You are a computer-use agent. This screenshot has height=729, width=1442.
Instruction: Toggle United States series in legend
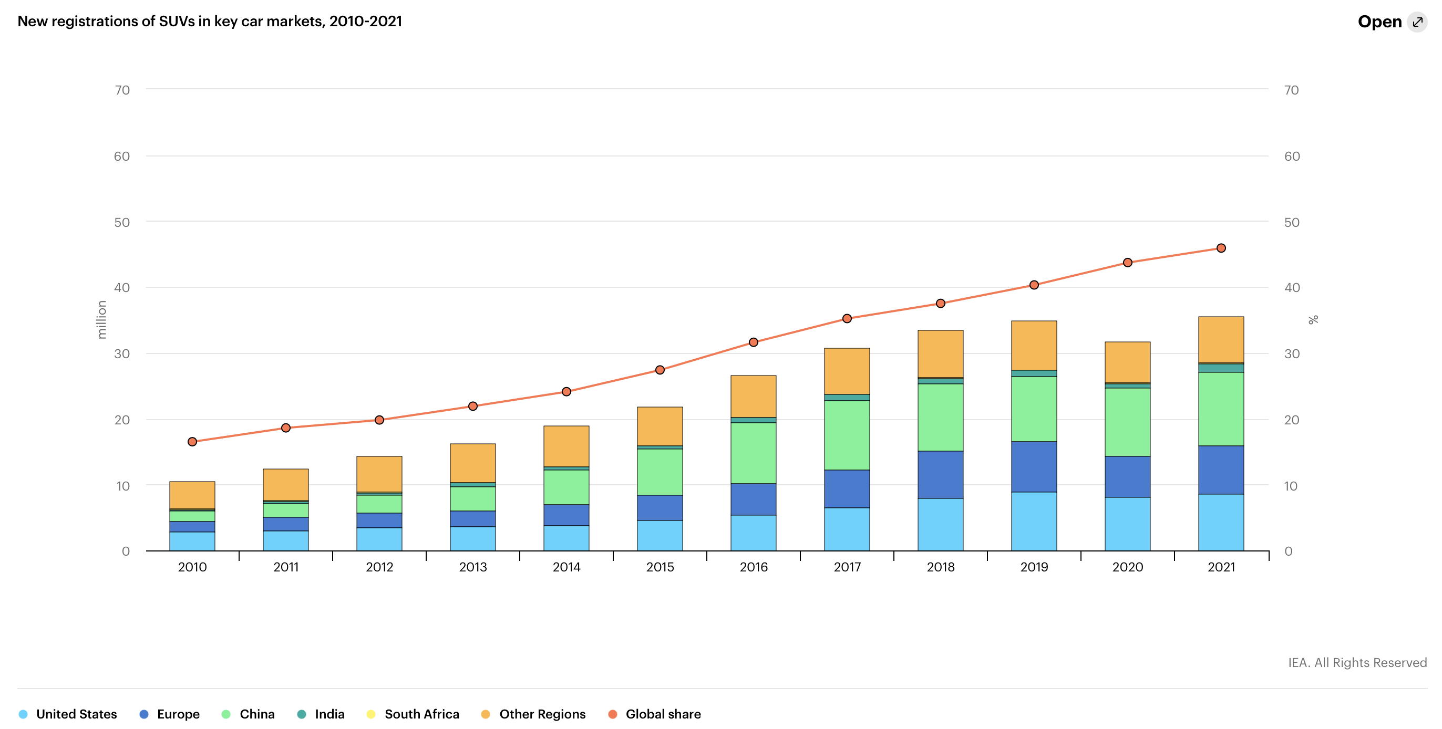pyautogui.click(x=76, y=714)
